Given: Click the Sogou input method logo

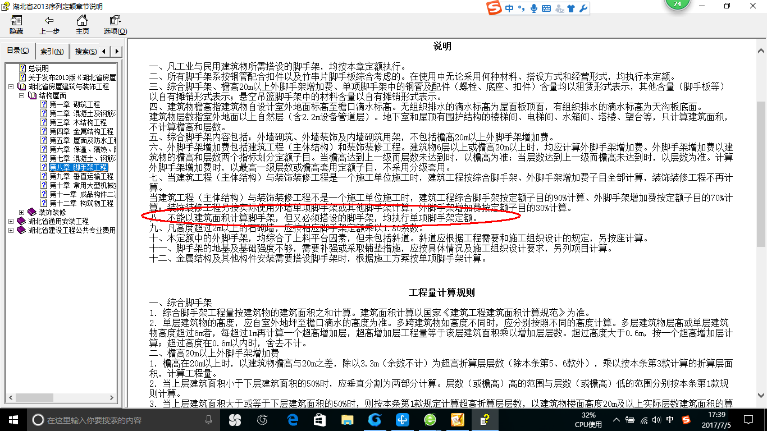Looking at the screenshot, I should click(x=495, y=8).
